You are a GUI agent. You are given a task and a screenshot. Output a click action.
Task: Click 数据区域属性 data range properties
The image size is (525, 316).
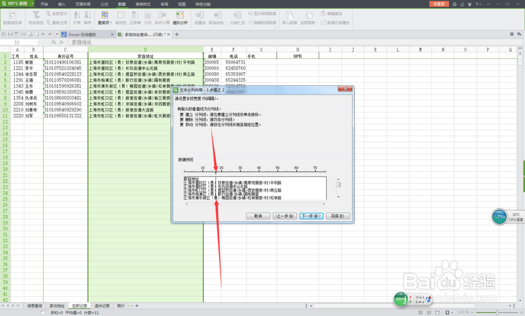pyautogui.click(x=335, y=23)
